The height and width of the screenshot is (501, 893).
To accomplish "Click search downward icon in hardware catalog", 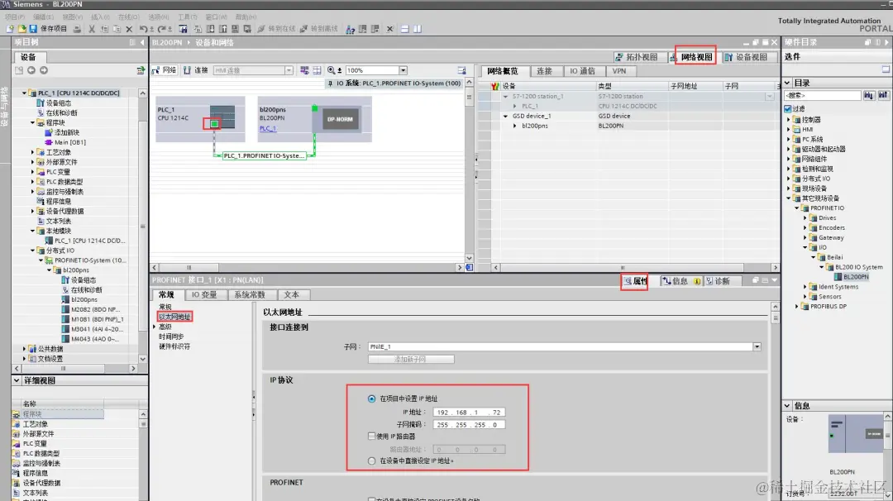I will (868, 95).
